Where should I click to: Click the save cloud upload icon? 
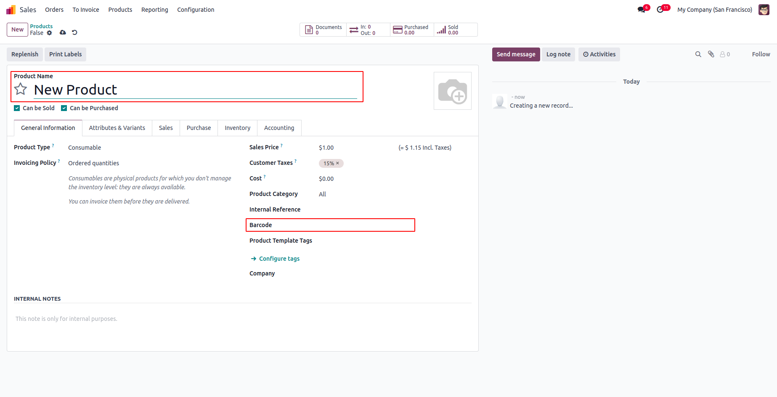click(x=63, y=32)
